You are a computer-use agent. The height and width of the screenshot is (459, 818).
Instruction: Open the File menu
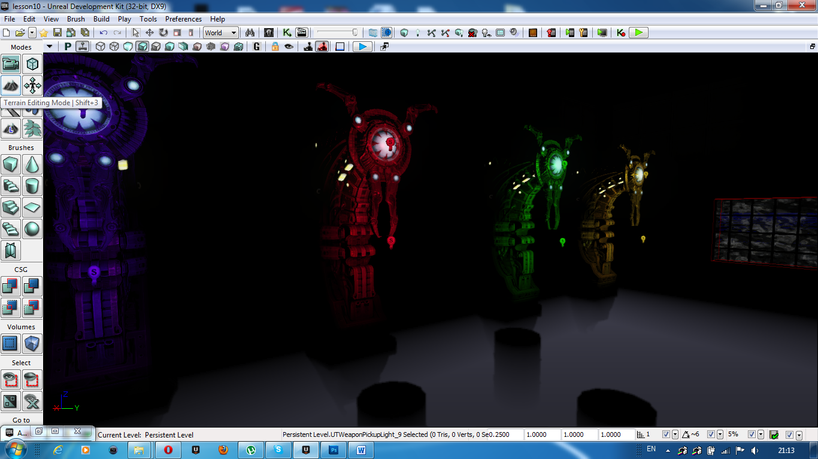coord(10,19)
